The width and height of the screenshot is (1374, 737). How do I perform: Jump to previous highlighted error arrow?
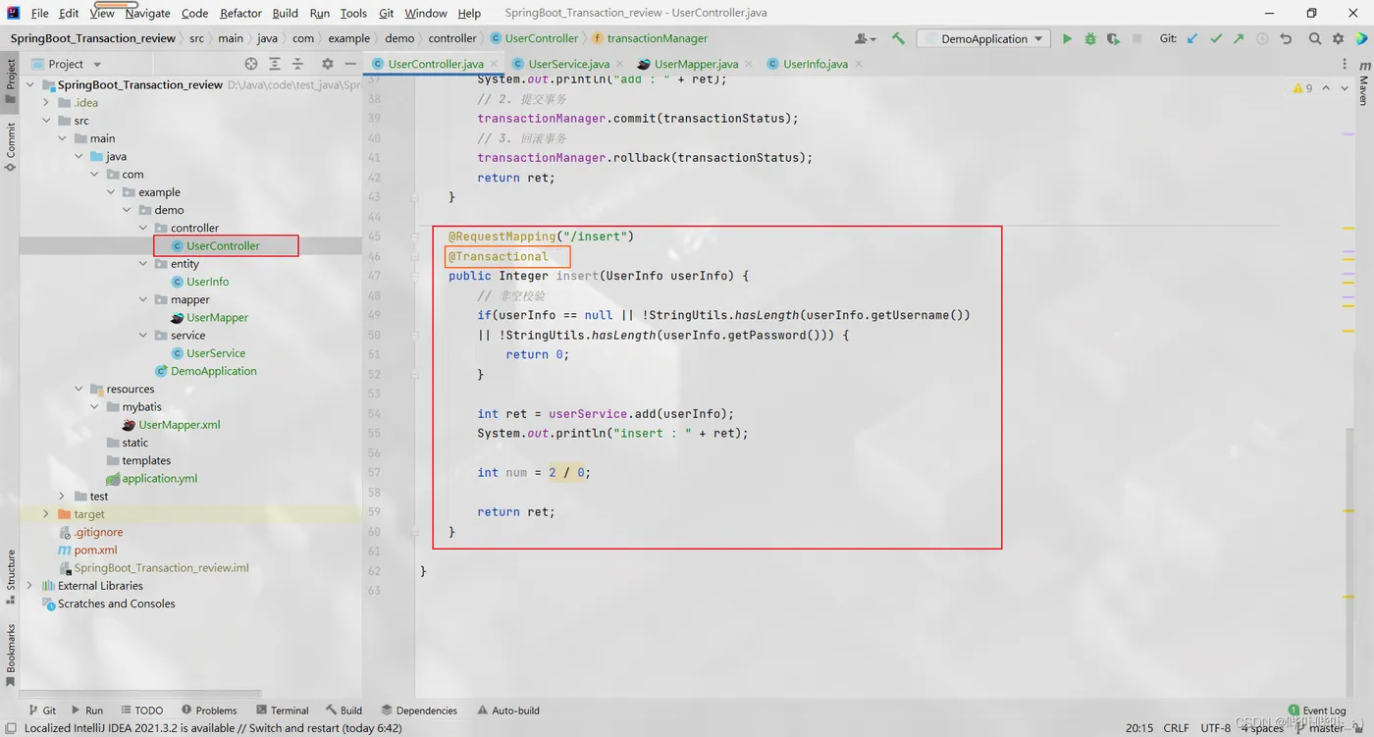[x=1326, y=88]
